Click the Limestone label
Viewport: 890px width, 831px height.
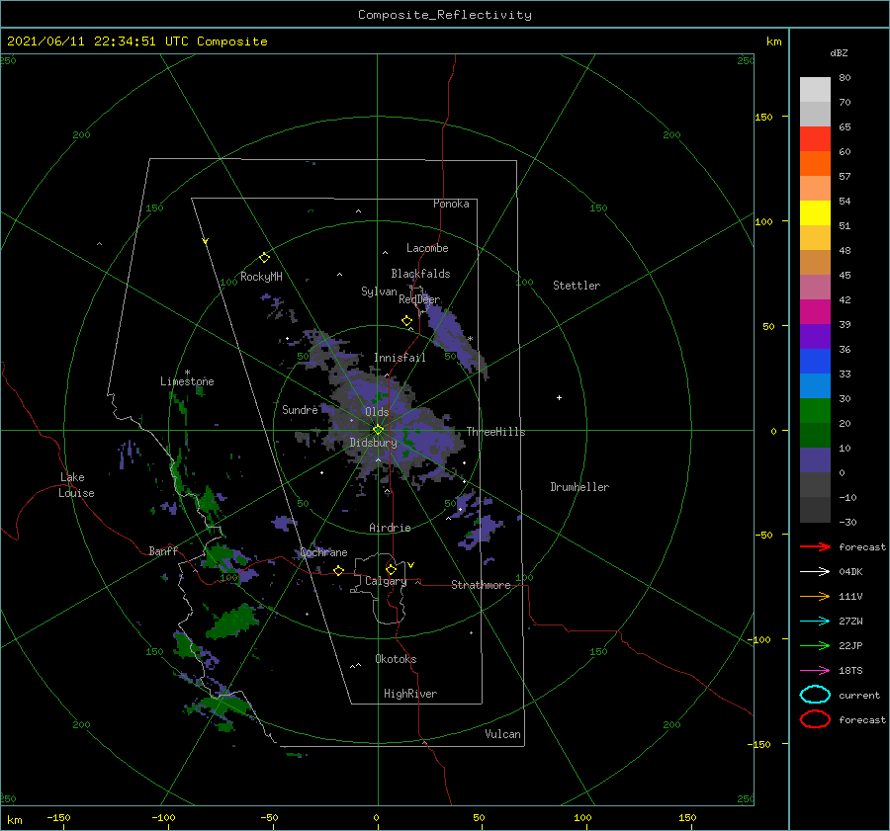point(187,381)
